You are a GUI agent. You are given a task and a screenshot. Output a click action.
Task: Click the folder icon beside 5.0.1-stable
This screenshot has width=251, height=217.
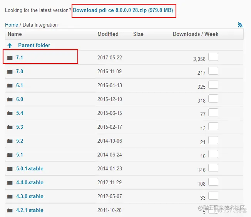point(10,169)
